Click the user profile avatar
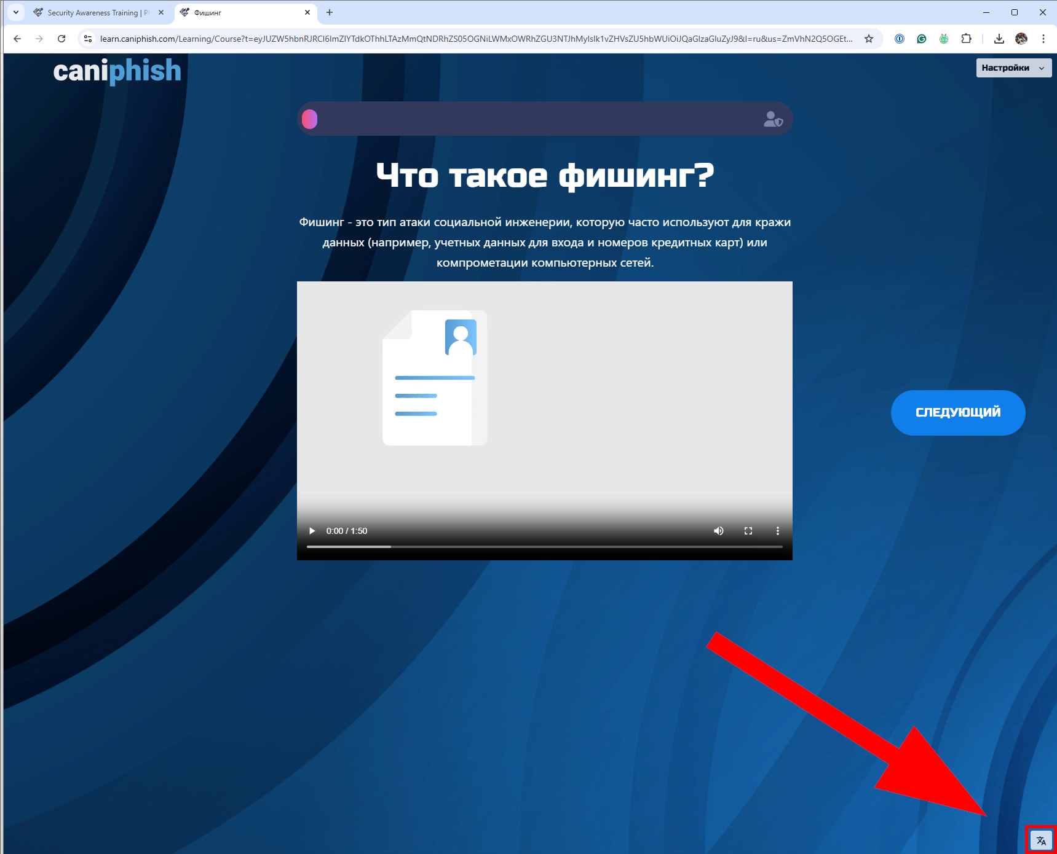The image size is (1057, 854). (x=1021, y=39)
